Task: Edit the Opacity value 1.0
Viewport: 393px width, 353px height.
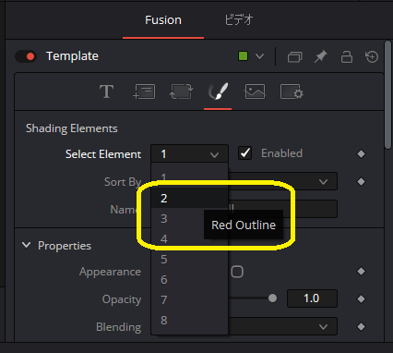Action: tap(312, 298)
